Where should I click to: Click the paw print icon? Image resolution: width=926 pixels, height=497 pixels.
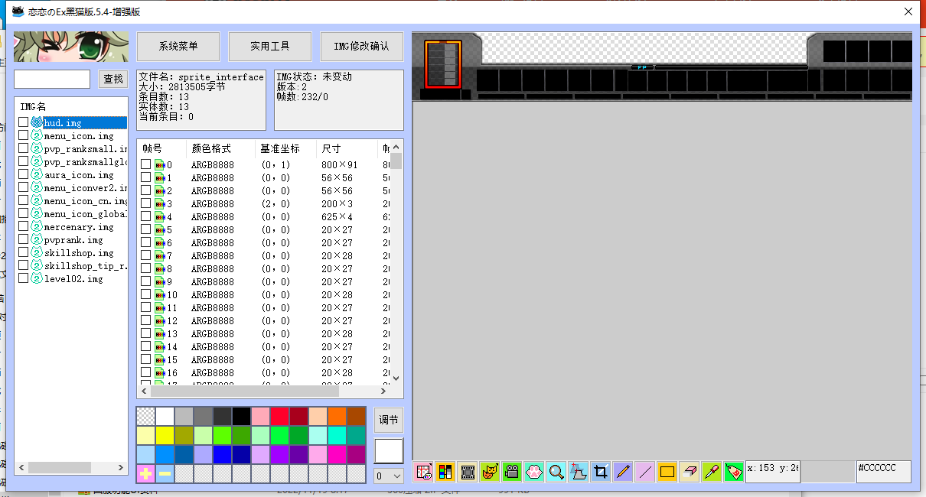coord(534,472)
